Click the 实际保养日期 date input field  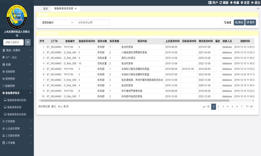pyautogui.click(x=93, y=23)
